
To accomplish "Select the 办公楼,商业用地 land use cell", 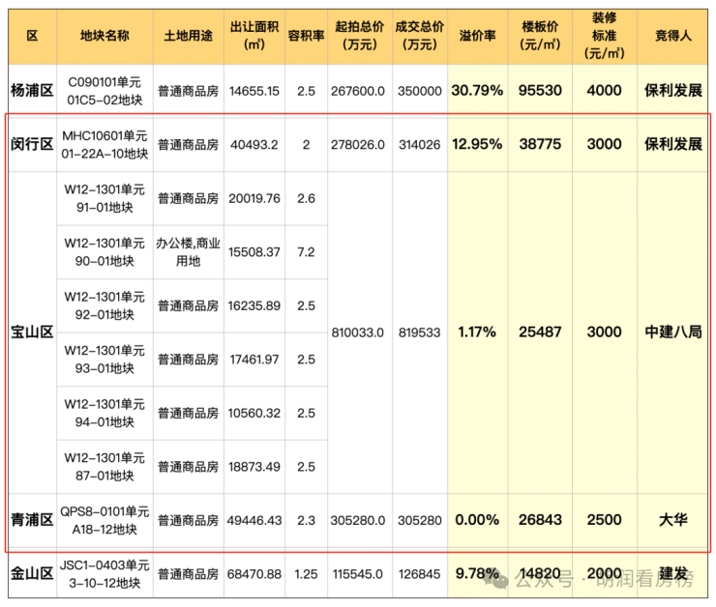I will 189,251.
